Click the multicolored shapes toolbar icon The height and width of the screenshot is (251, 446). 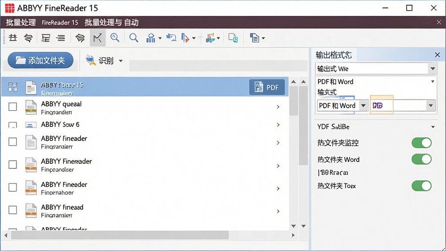pos(210,38)
